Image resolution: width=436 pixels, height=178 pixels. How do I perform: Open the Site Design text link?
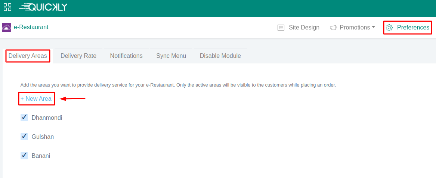pos(304,27)
